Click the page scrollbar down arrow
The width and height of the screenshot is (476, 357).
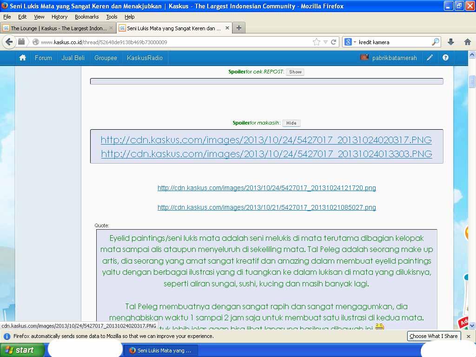point(472,325)
